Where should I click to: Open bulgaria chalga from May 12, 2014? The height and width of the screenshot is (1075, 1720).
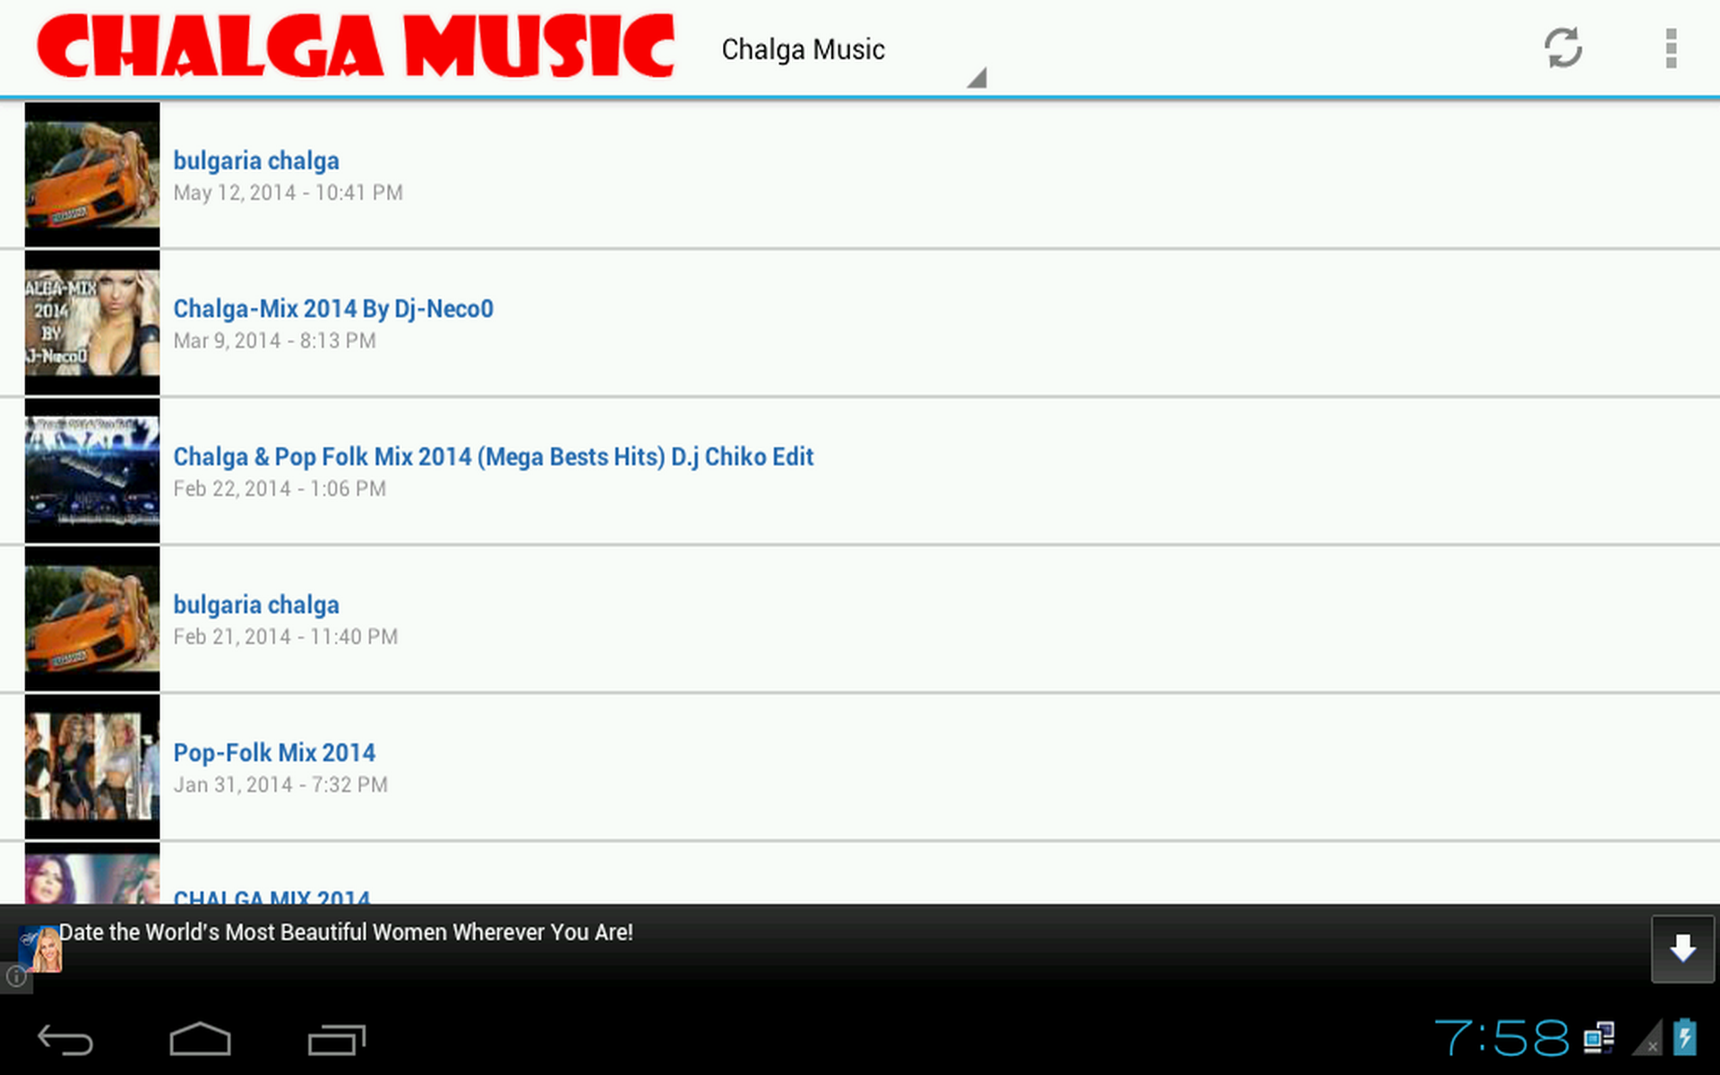coord(256,161)
